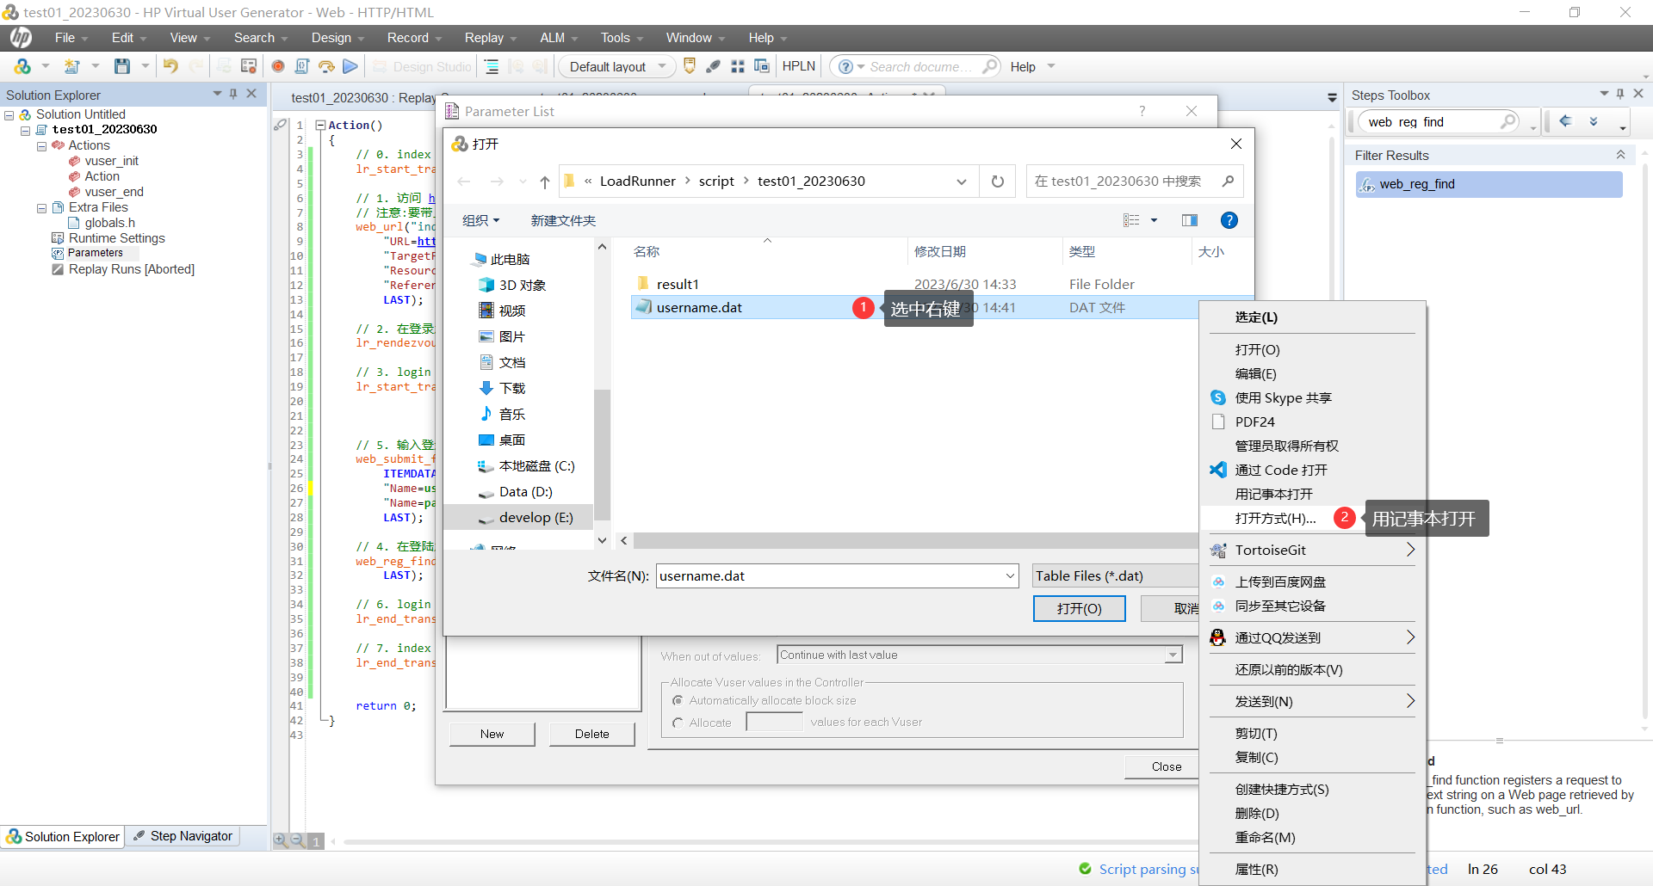
Task: Select 属性(R) in context menu
Action: click(x=1256, y=869)
